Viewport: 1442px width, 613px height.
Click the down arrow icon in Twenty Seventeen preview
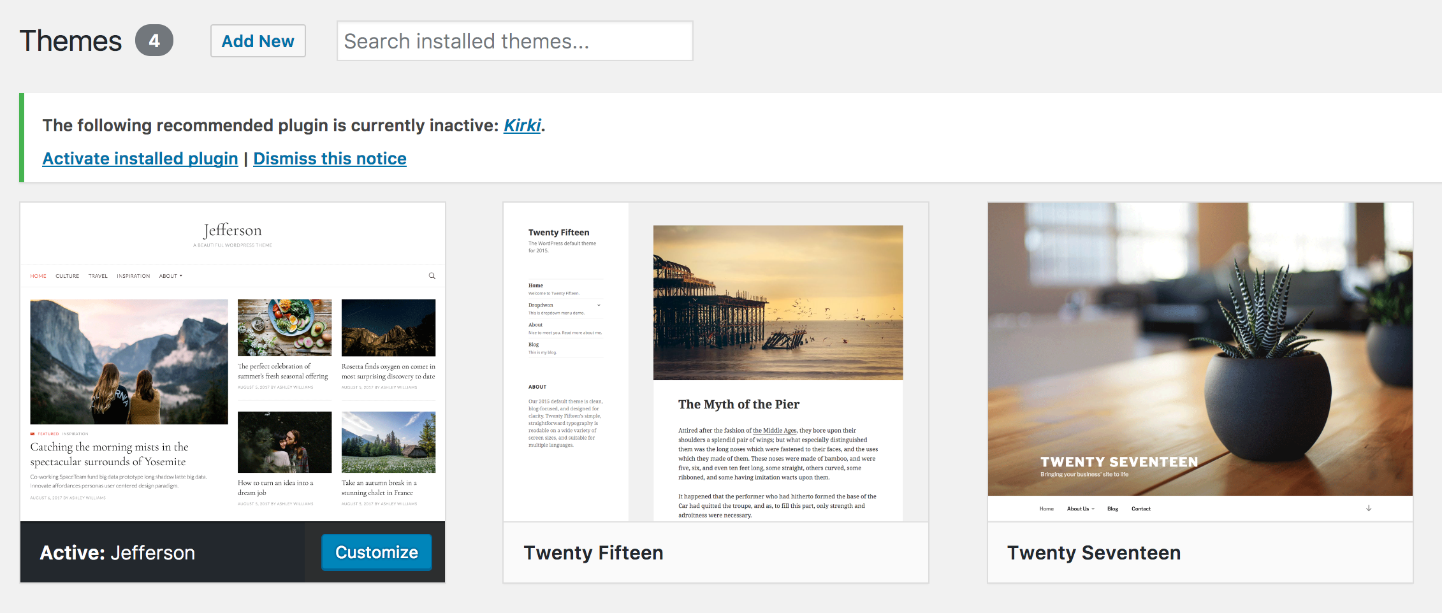(x=1369, y=508)
